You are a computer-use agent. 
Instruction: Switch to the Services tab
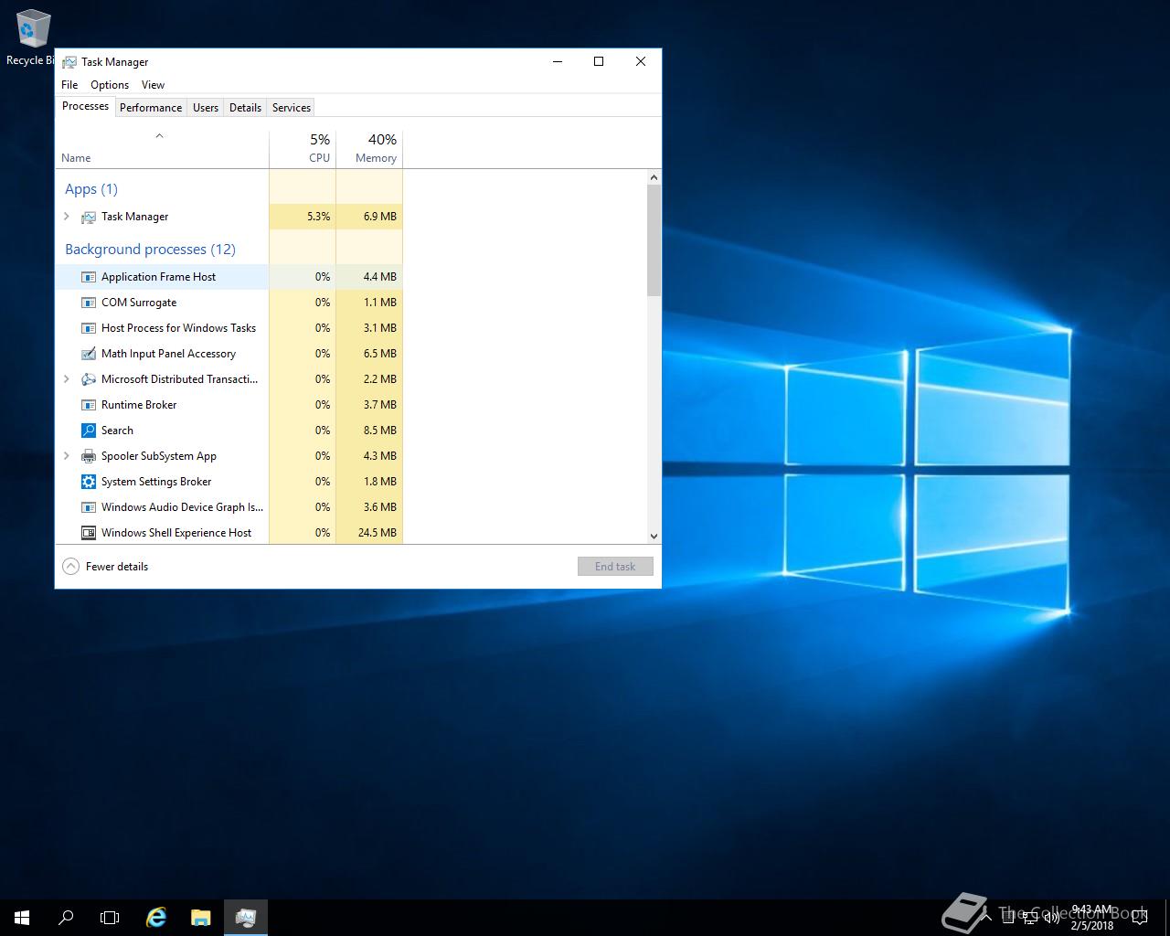[x=292, y=108]
